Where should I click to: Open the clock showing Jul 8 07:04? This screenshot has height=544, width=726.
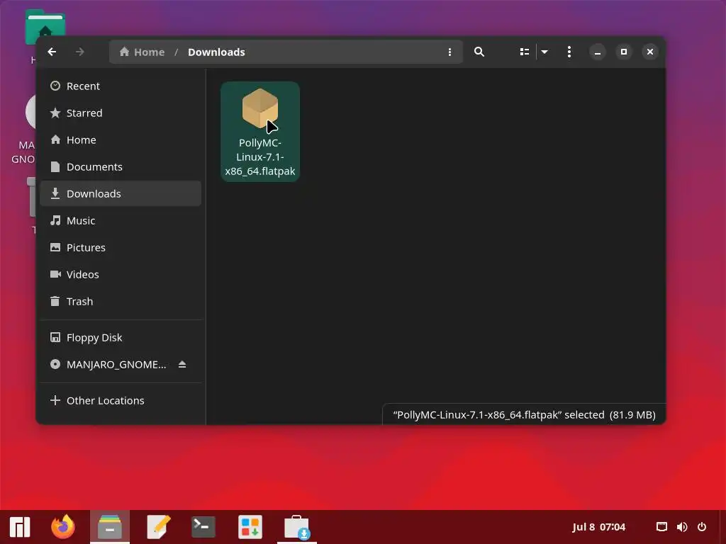pyautogui.click(x=598, y=527)
